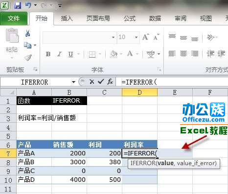Click the Fill Color bucket icon

click(x=114, y=54)
